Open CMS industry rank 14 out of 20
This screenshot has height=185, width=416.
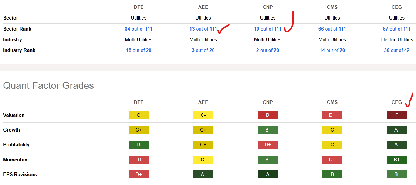(332, 50)
